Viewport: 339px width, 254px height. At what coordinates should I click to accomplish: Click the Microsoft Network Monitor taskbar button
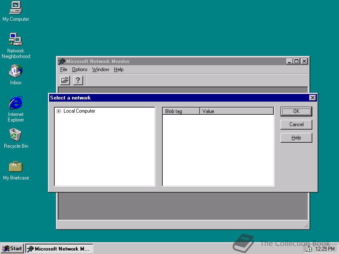pos(59,248)
